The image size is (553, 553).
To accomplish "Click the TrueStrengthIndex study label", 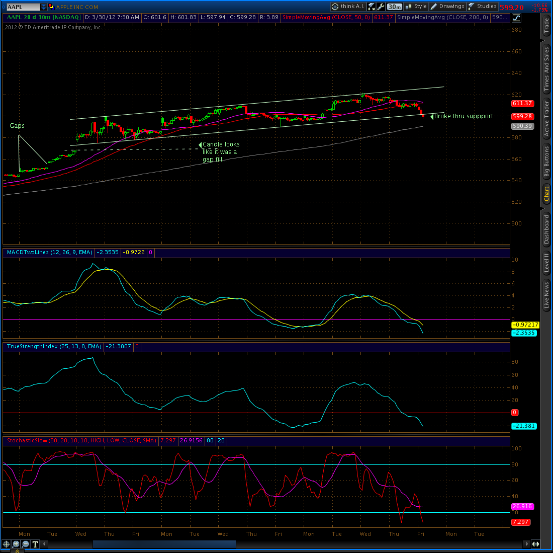I will point(54,347).
